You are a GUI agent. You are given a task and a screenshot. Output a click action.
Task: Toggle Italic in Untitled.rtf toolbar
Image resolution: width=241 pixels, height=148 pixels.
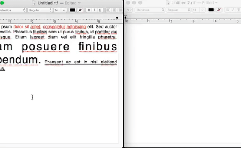(x=95, y=10)
